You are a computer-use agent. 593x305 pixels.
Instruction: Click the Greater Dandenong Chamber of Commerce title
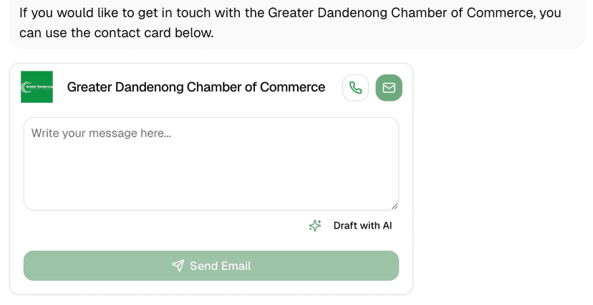pos(196,87)
